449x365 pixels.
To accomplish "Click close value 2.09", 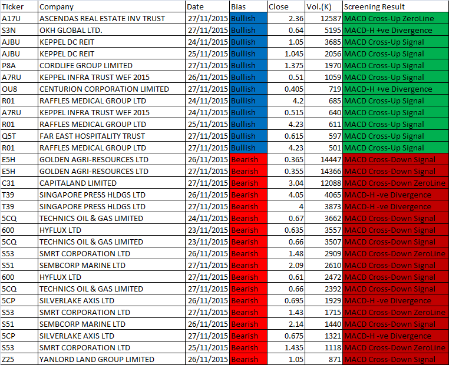I will (x=286, y=265).
